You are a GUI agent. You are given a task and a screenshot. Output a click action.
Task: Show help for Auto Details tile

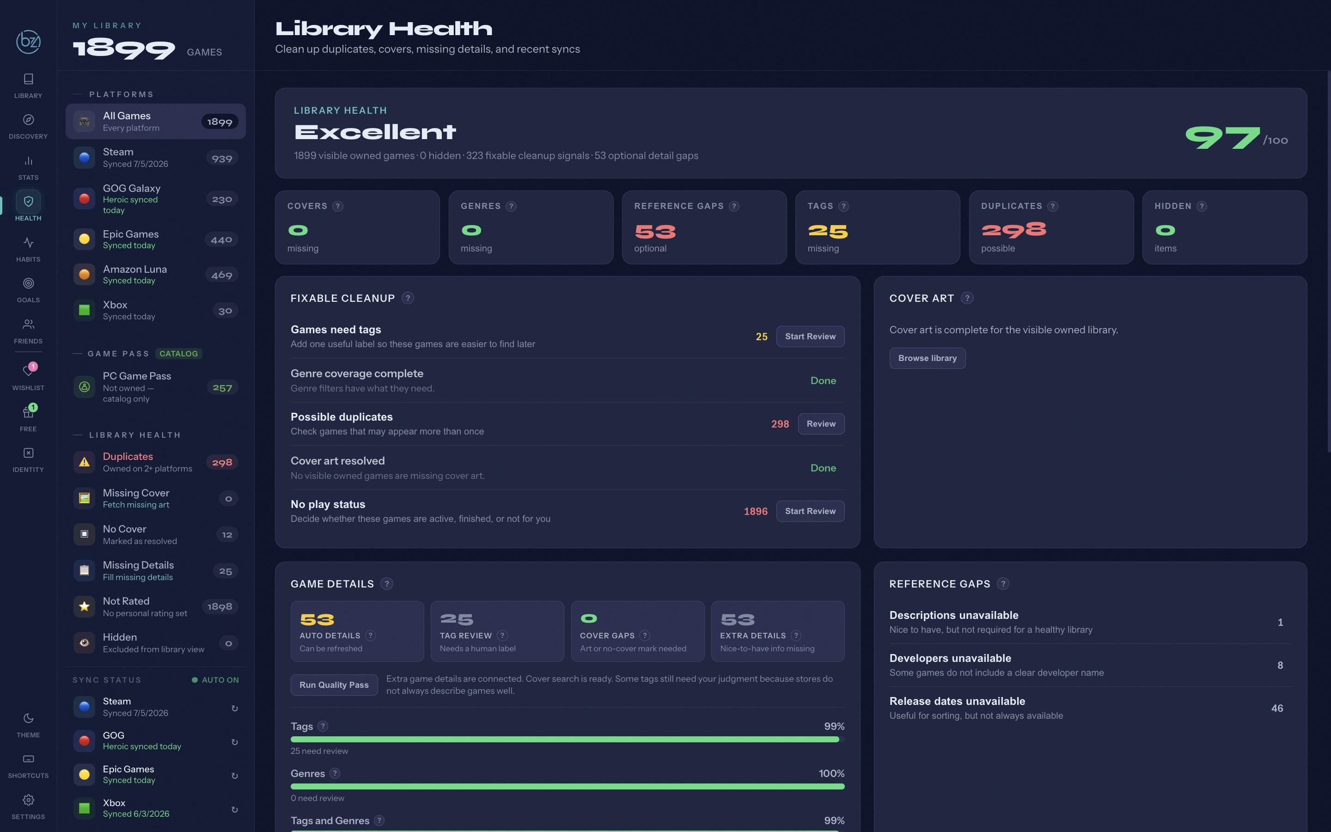click(x=371, y=636)
